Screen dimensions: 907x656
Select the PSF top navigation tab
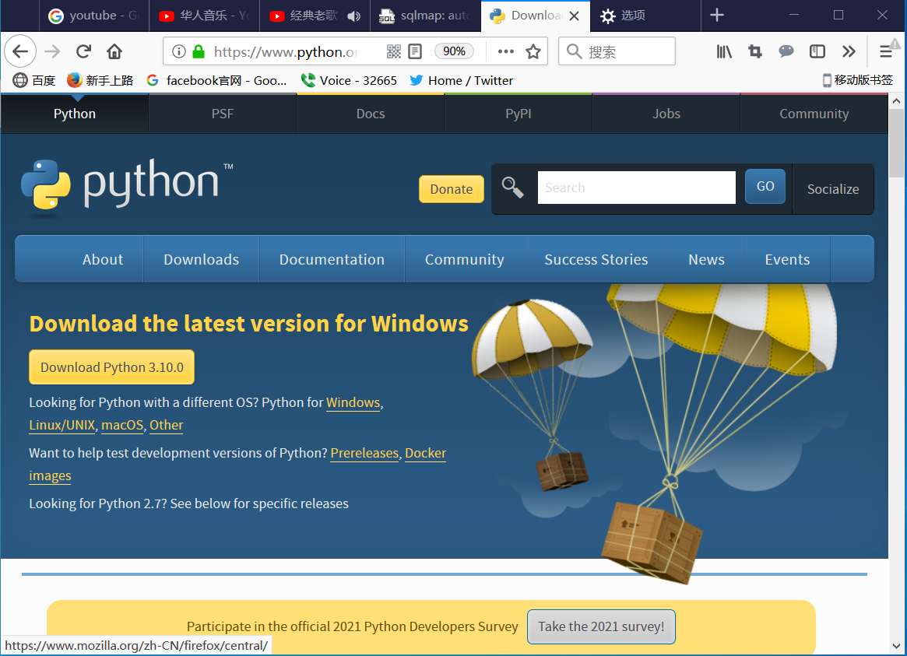(223, 114)
